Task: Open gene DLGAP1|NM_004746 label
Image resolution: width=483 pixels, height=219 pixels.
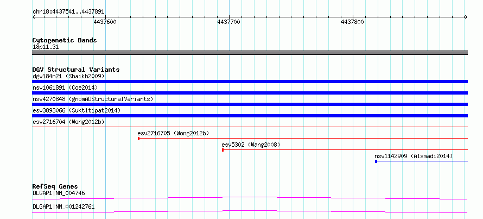Action: [59, 193]
